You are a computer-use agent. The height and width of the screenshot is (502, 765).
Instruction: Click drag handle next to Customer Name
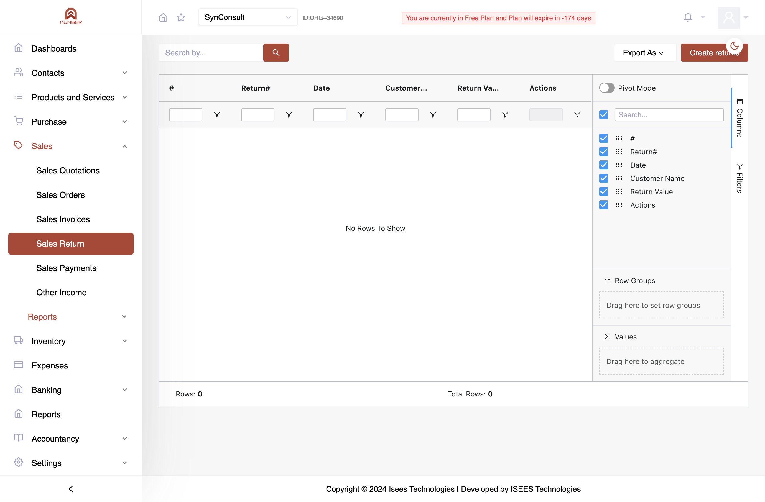(619, 178)
